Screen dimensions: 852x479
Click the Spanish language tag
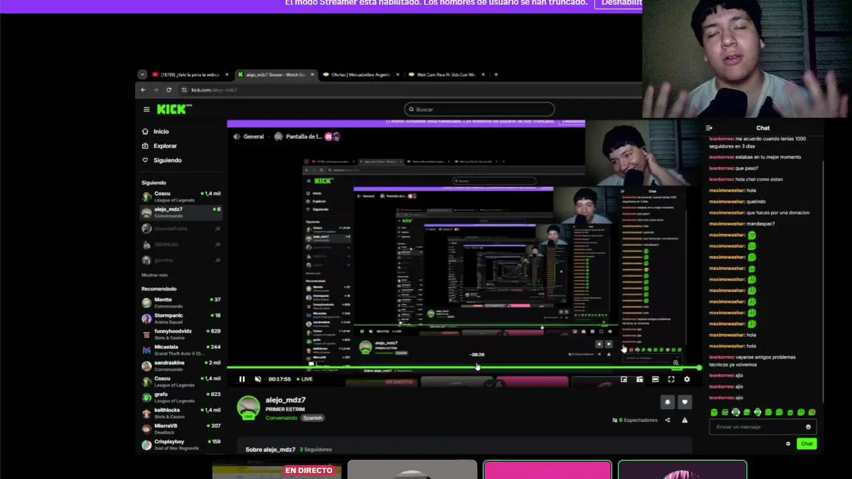pyautogui.click(x=312, y=418)
